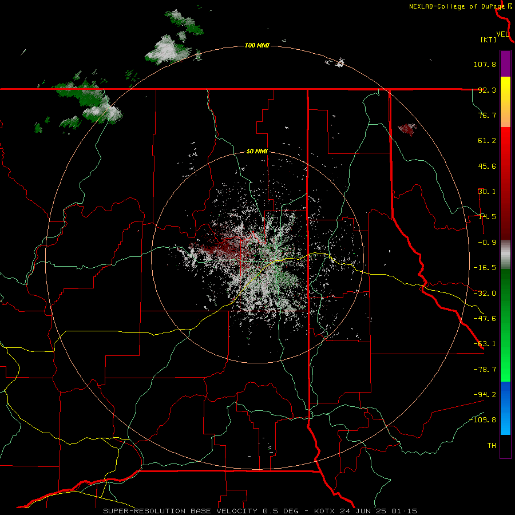
Task: Select the 92.3 scale value
Action: pyautogui.click(x=487, y=90)
